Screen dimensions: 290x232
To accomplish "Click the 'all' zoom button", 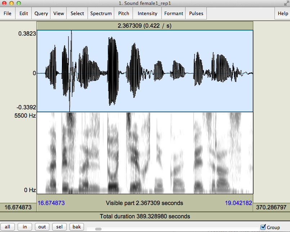I will 8,227.
